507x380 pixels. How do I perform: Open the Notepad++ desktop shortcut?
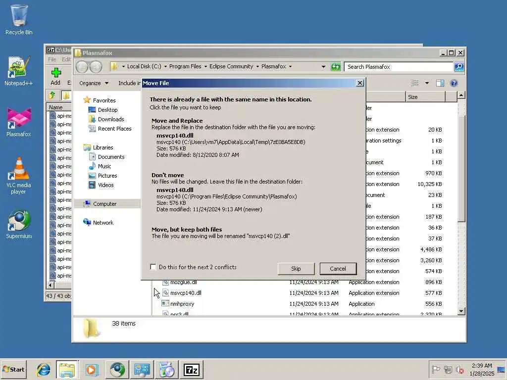[19, 71]
